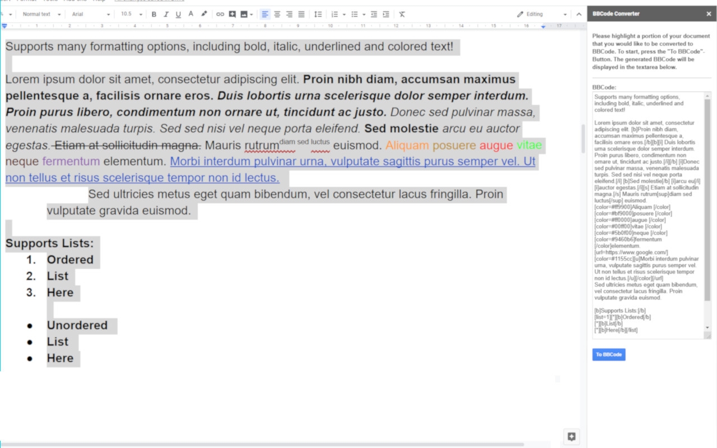Click the clear formatting icon
Viewport: 717px width, 448px height.
(402, 14)
